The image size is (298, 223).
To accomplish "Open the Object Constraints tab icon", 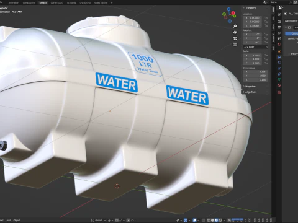I will (279, 74).
